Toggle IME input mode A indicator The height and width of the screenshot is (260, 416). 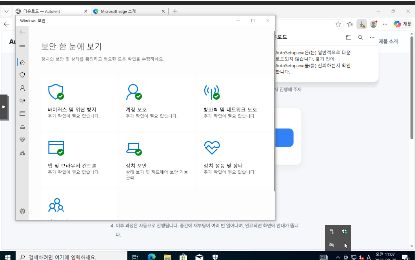pyautogui.click(x=369, y=257)
